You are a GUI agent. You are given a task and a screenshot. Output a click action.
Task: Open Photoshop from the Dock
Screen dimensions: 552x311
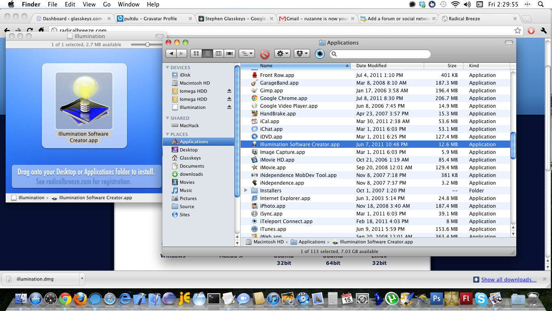[437, 299]
